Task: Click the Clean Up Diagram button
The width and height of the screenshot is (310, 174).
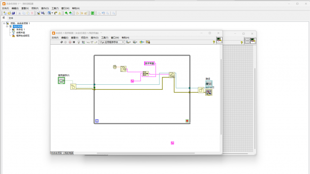Action: click(x=148, y=42)
